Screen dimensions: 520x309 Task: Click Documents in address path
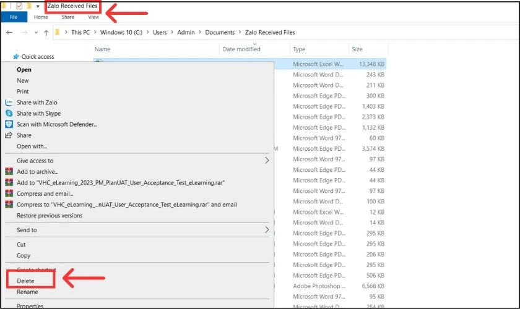[x=220, y=32]
